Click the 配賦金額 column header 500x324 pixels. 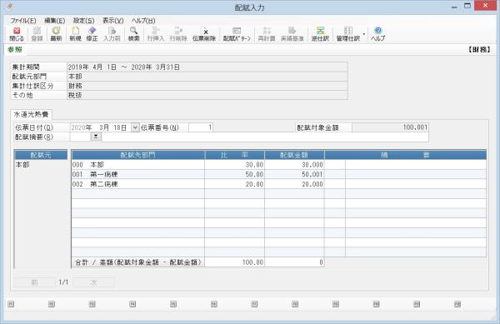coord(294,155)
